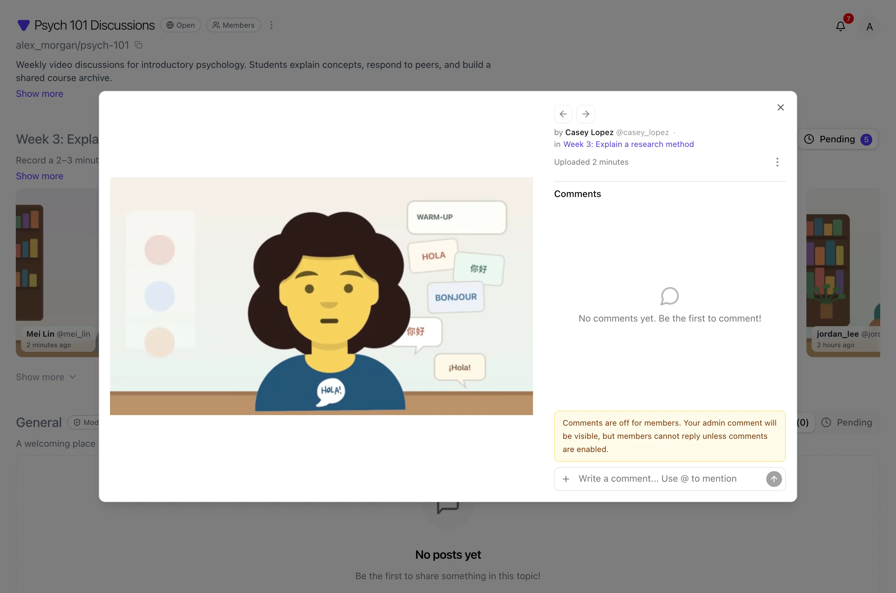The width and height of the screenshot is (896, 593).
Task: Click the Comments heading
Action: (x=577, y=194)
